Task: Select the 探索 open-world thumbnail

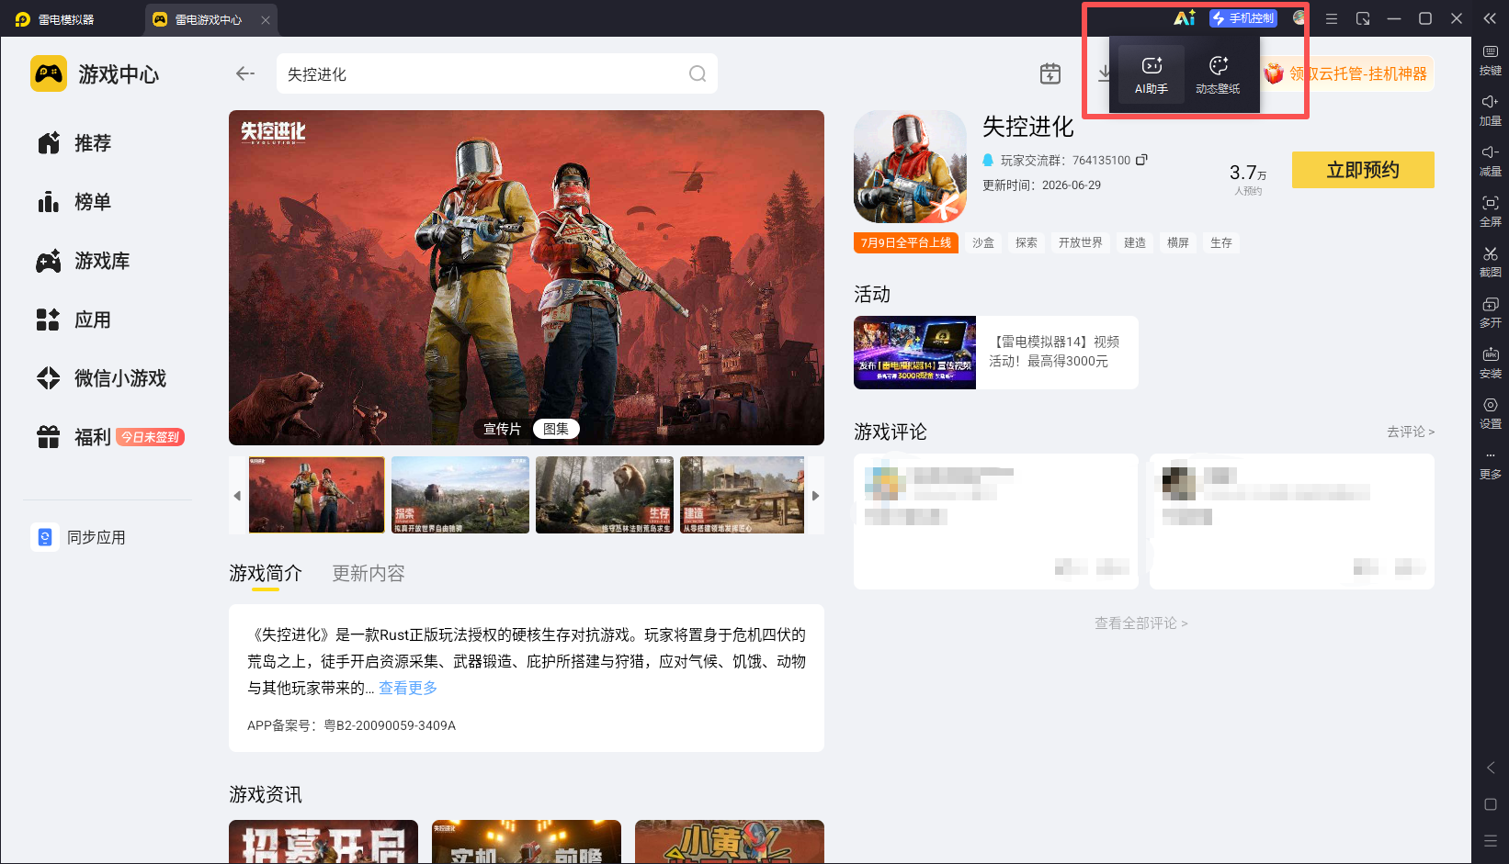Action: 460,495
